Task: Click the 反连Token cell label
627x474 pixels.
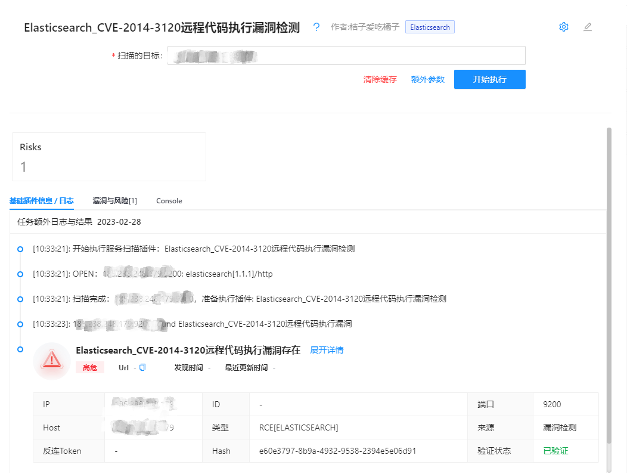Action: click(x=62, y=451)
